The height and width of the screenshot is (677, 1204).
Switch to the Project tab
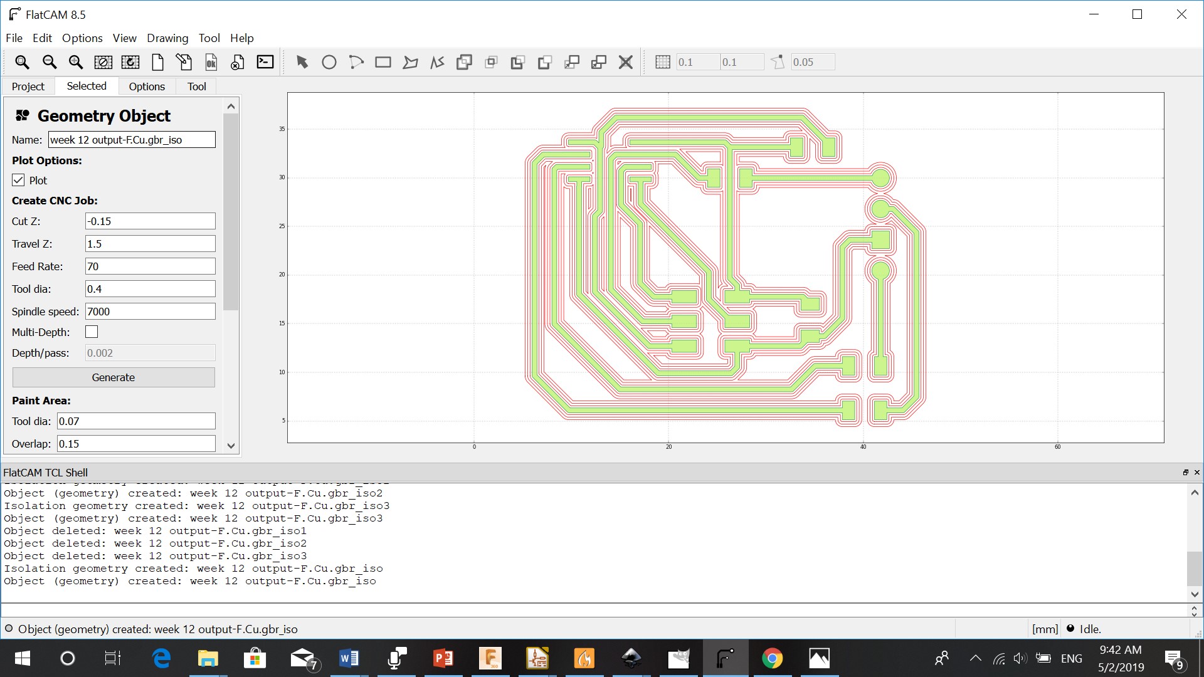pos(28,87)
